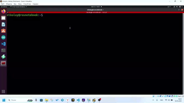Open Snipping Tool on the taskbar
This screenshot has width=184, height=103.
[x=52, y=100]
